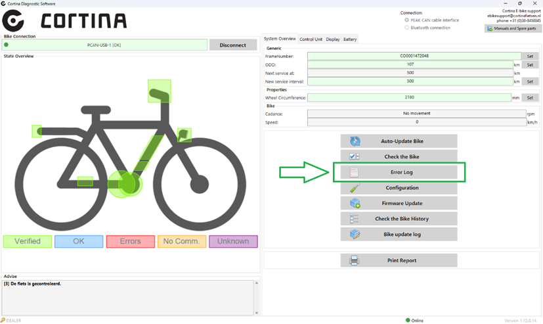This screenshot has width=543, height=324.
Task: Click Advise scrollbar up arrow
Action: pyautogui.click(x=257, y=283)
